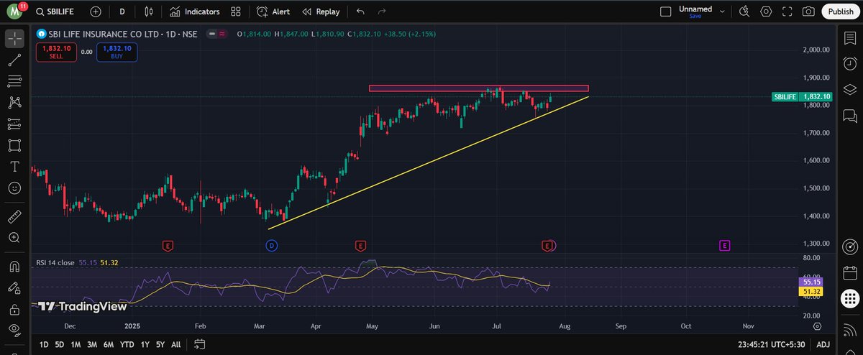Open the ideas target panel icon
Screen dimensions: 863x355
pyautogui.click(x=849, y=248)
